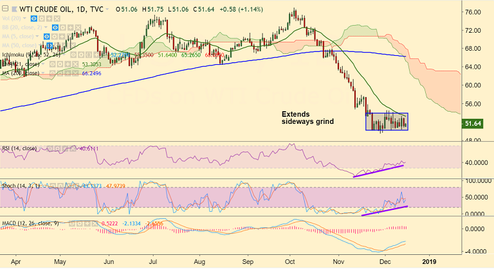
Task: Open settings gear for RSI indicator
Action: [57, 148]
